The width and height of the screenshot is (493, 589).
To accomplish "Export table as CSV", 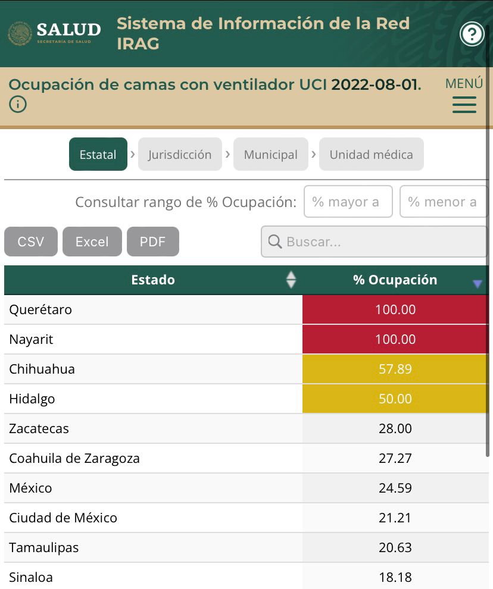I will 31,242.
